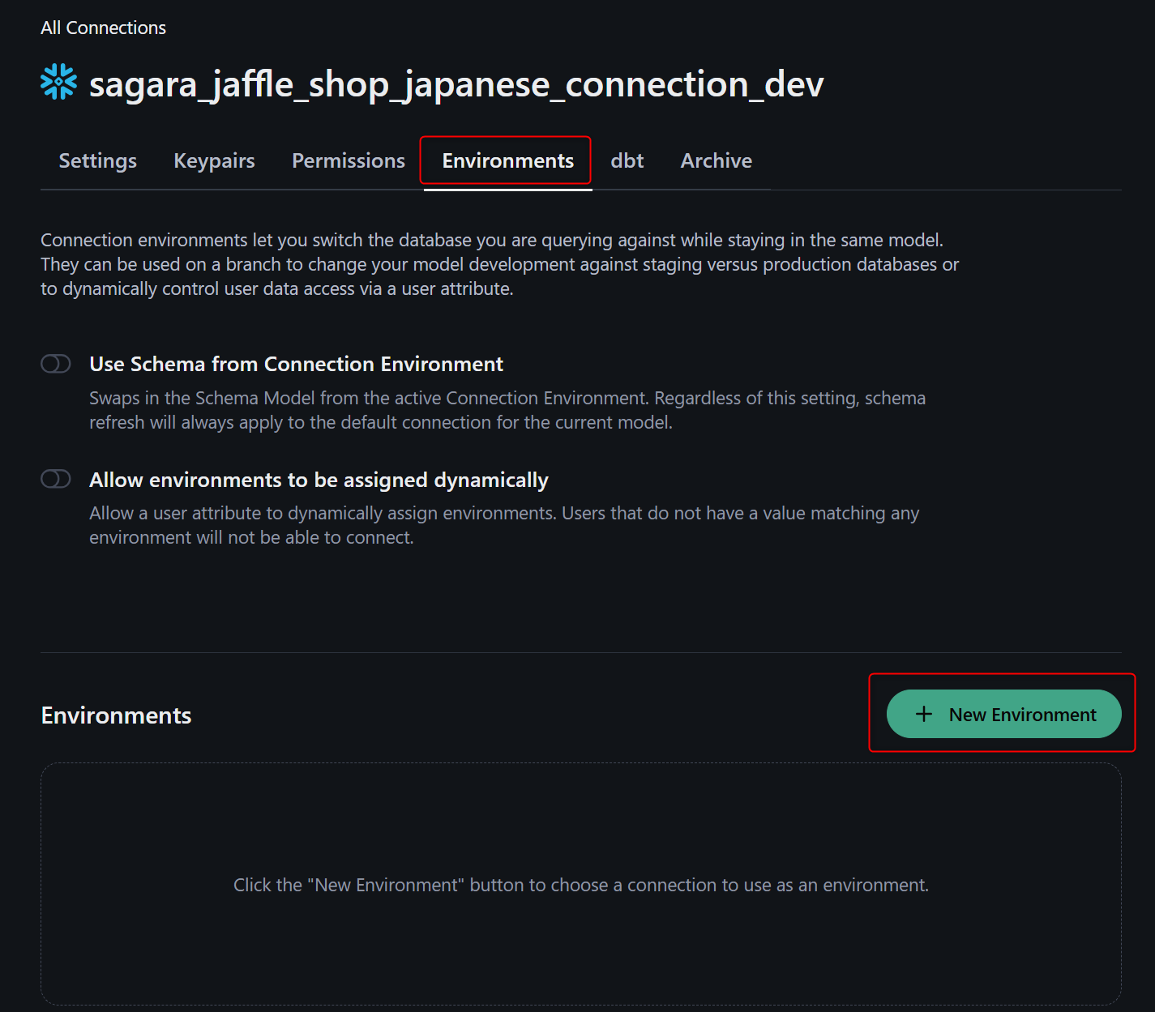Click the empty environments placeholder message
The height and width of the screenshot is (1012, 1155).
pos(580,885)
